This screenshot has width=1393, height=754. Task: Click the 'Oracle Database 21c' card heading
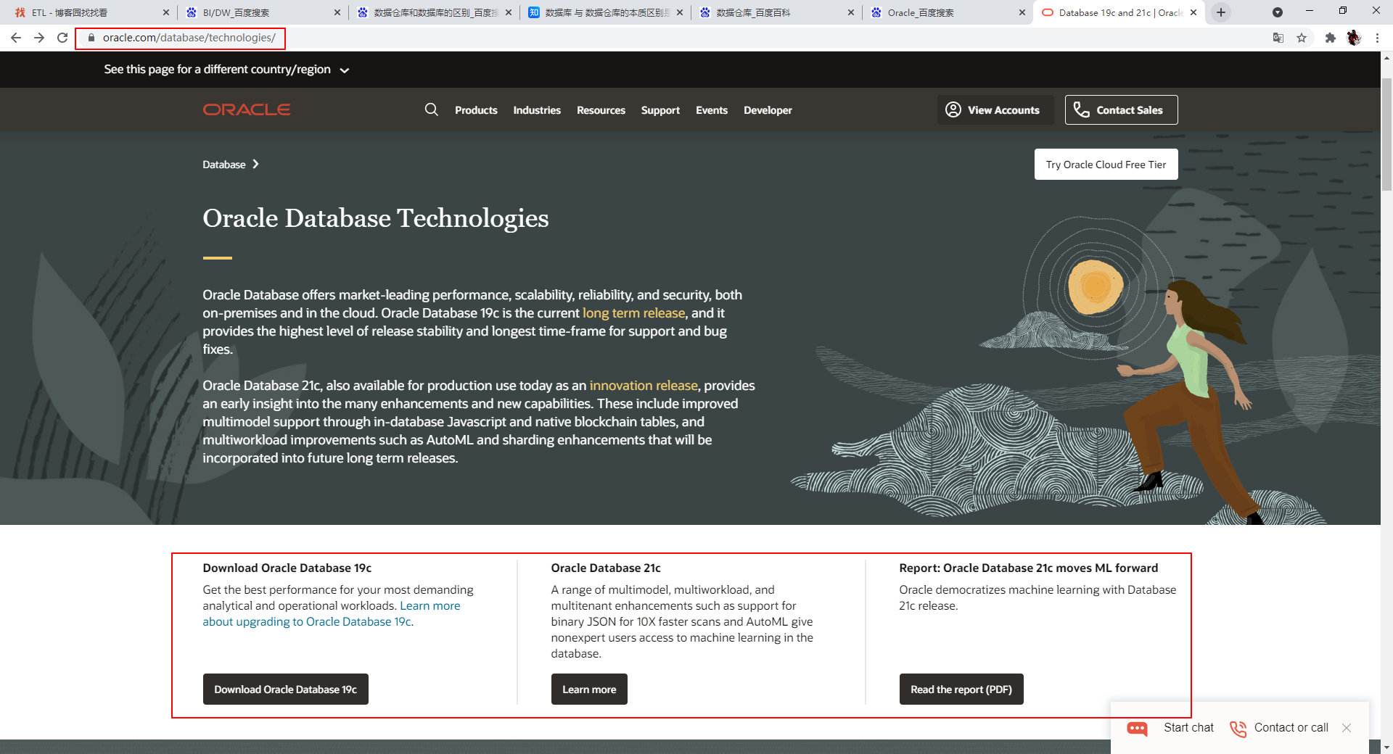click(606, 568)
